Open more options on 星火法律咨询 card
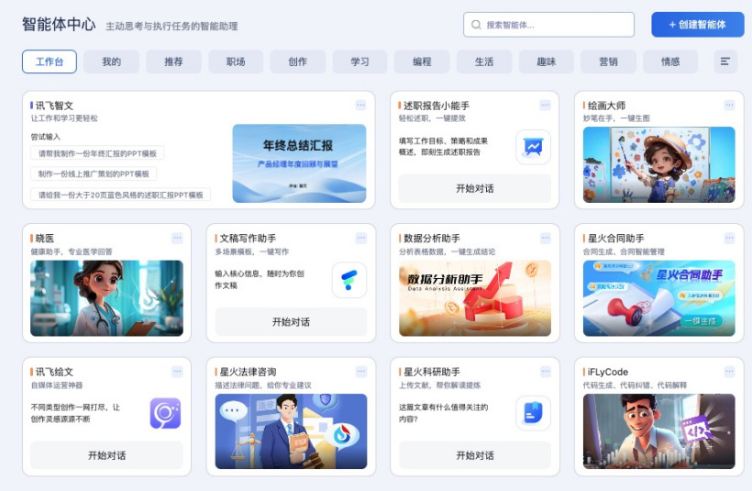 click(x=360, y=371)
